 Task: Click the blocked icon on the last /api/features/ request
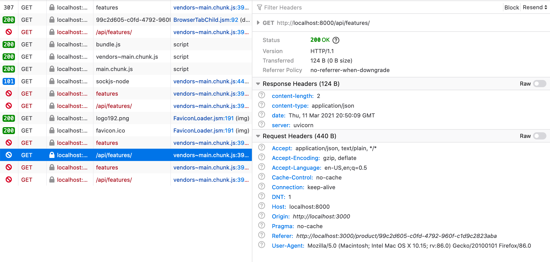pyautogui.click(x=9, y=179)
